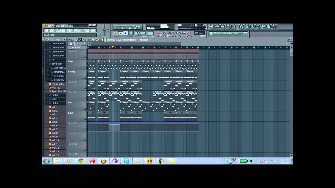Image resolution: width=335 pixels, height=188 pixels.
Task: Open the project info document icon
Action: pos(268,27)
